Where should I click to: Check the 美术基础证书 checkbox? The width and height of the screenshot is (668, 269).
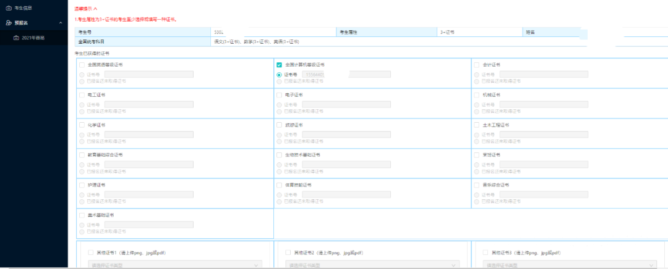82,215
